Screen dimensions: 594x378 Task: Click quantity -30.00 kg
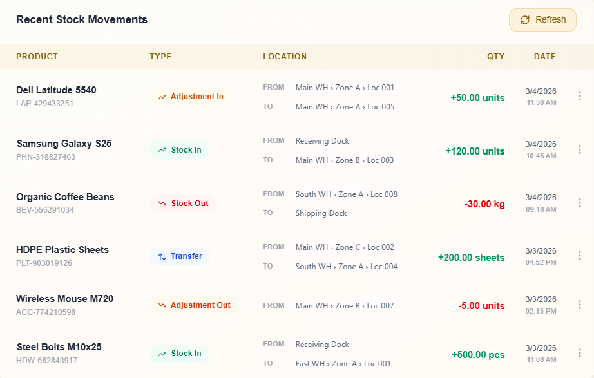[x=484, y=204]
